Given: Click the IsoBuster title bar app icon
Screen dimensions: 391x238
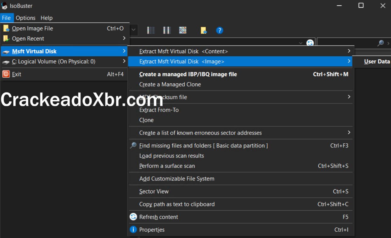Looking at the screenshot, I should tap(4, 6).
